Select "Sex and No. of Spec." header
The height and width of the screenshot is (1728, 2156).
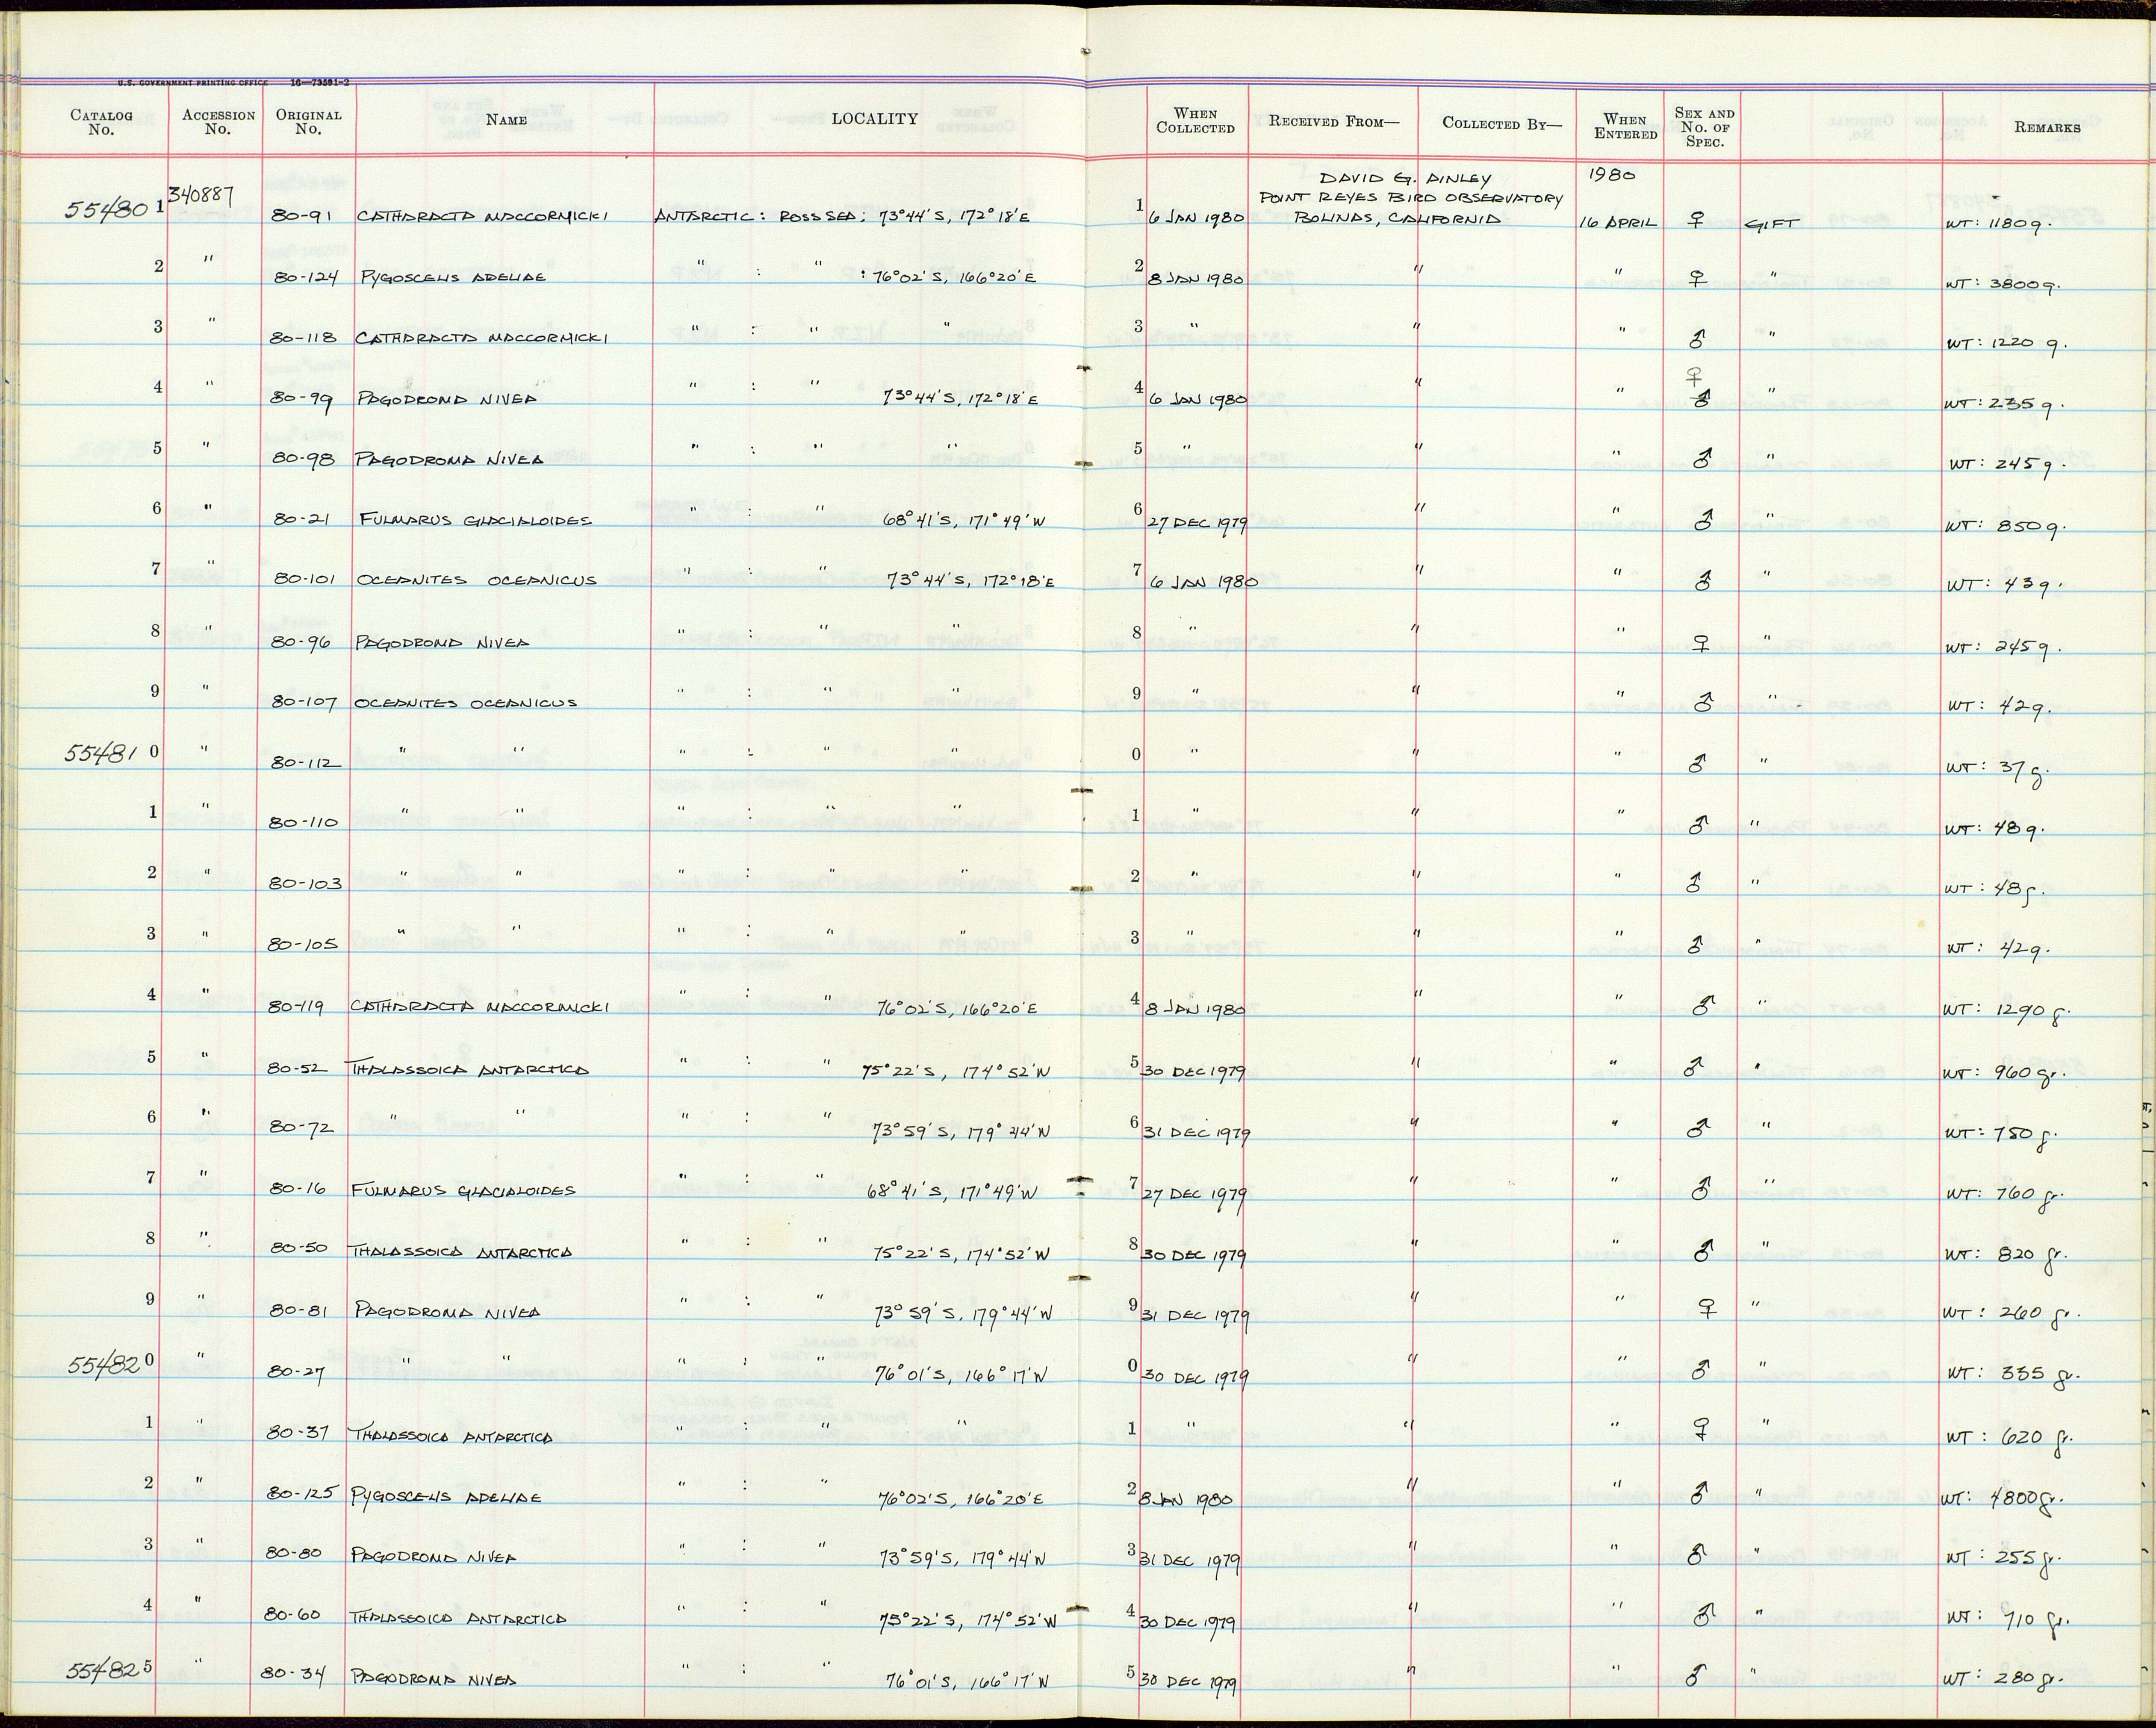tap(1704, 127)
